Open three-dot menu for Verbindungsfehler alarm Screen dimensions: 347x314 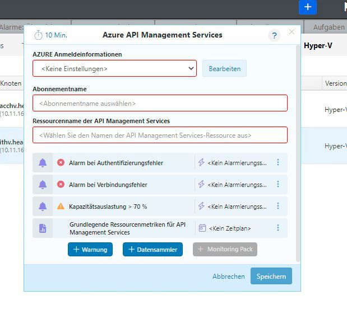click(x=278, y=184)
